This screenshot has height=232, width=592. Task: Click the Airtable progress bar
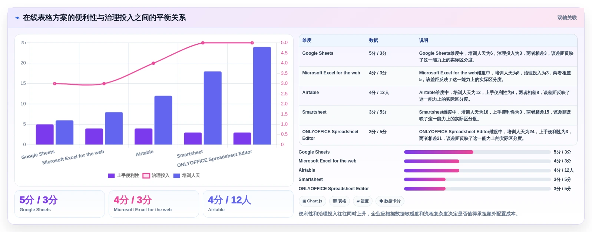coord(477,171)
